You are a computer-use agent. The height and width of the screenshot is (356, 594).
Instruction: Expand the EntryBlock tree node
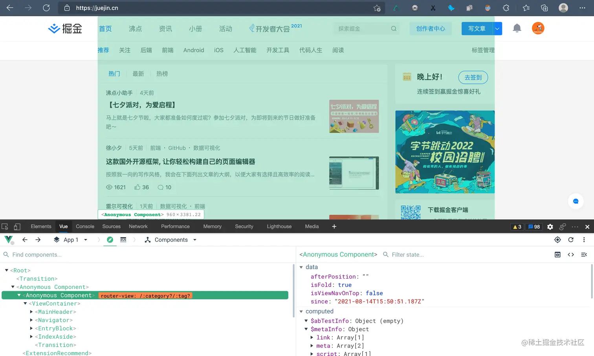pos(31,328)
